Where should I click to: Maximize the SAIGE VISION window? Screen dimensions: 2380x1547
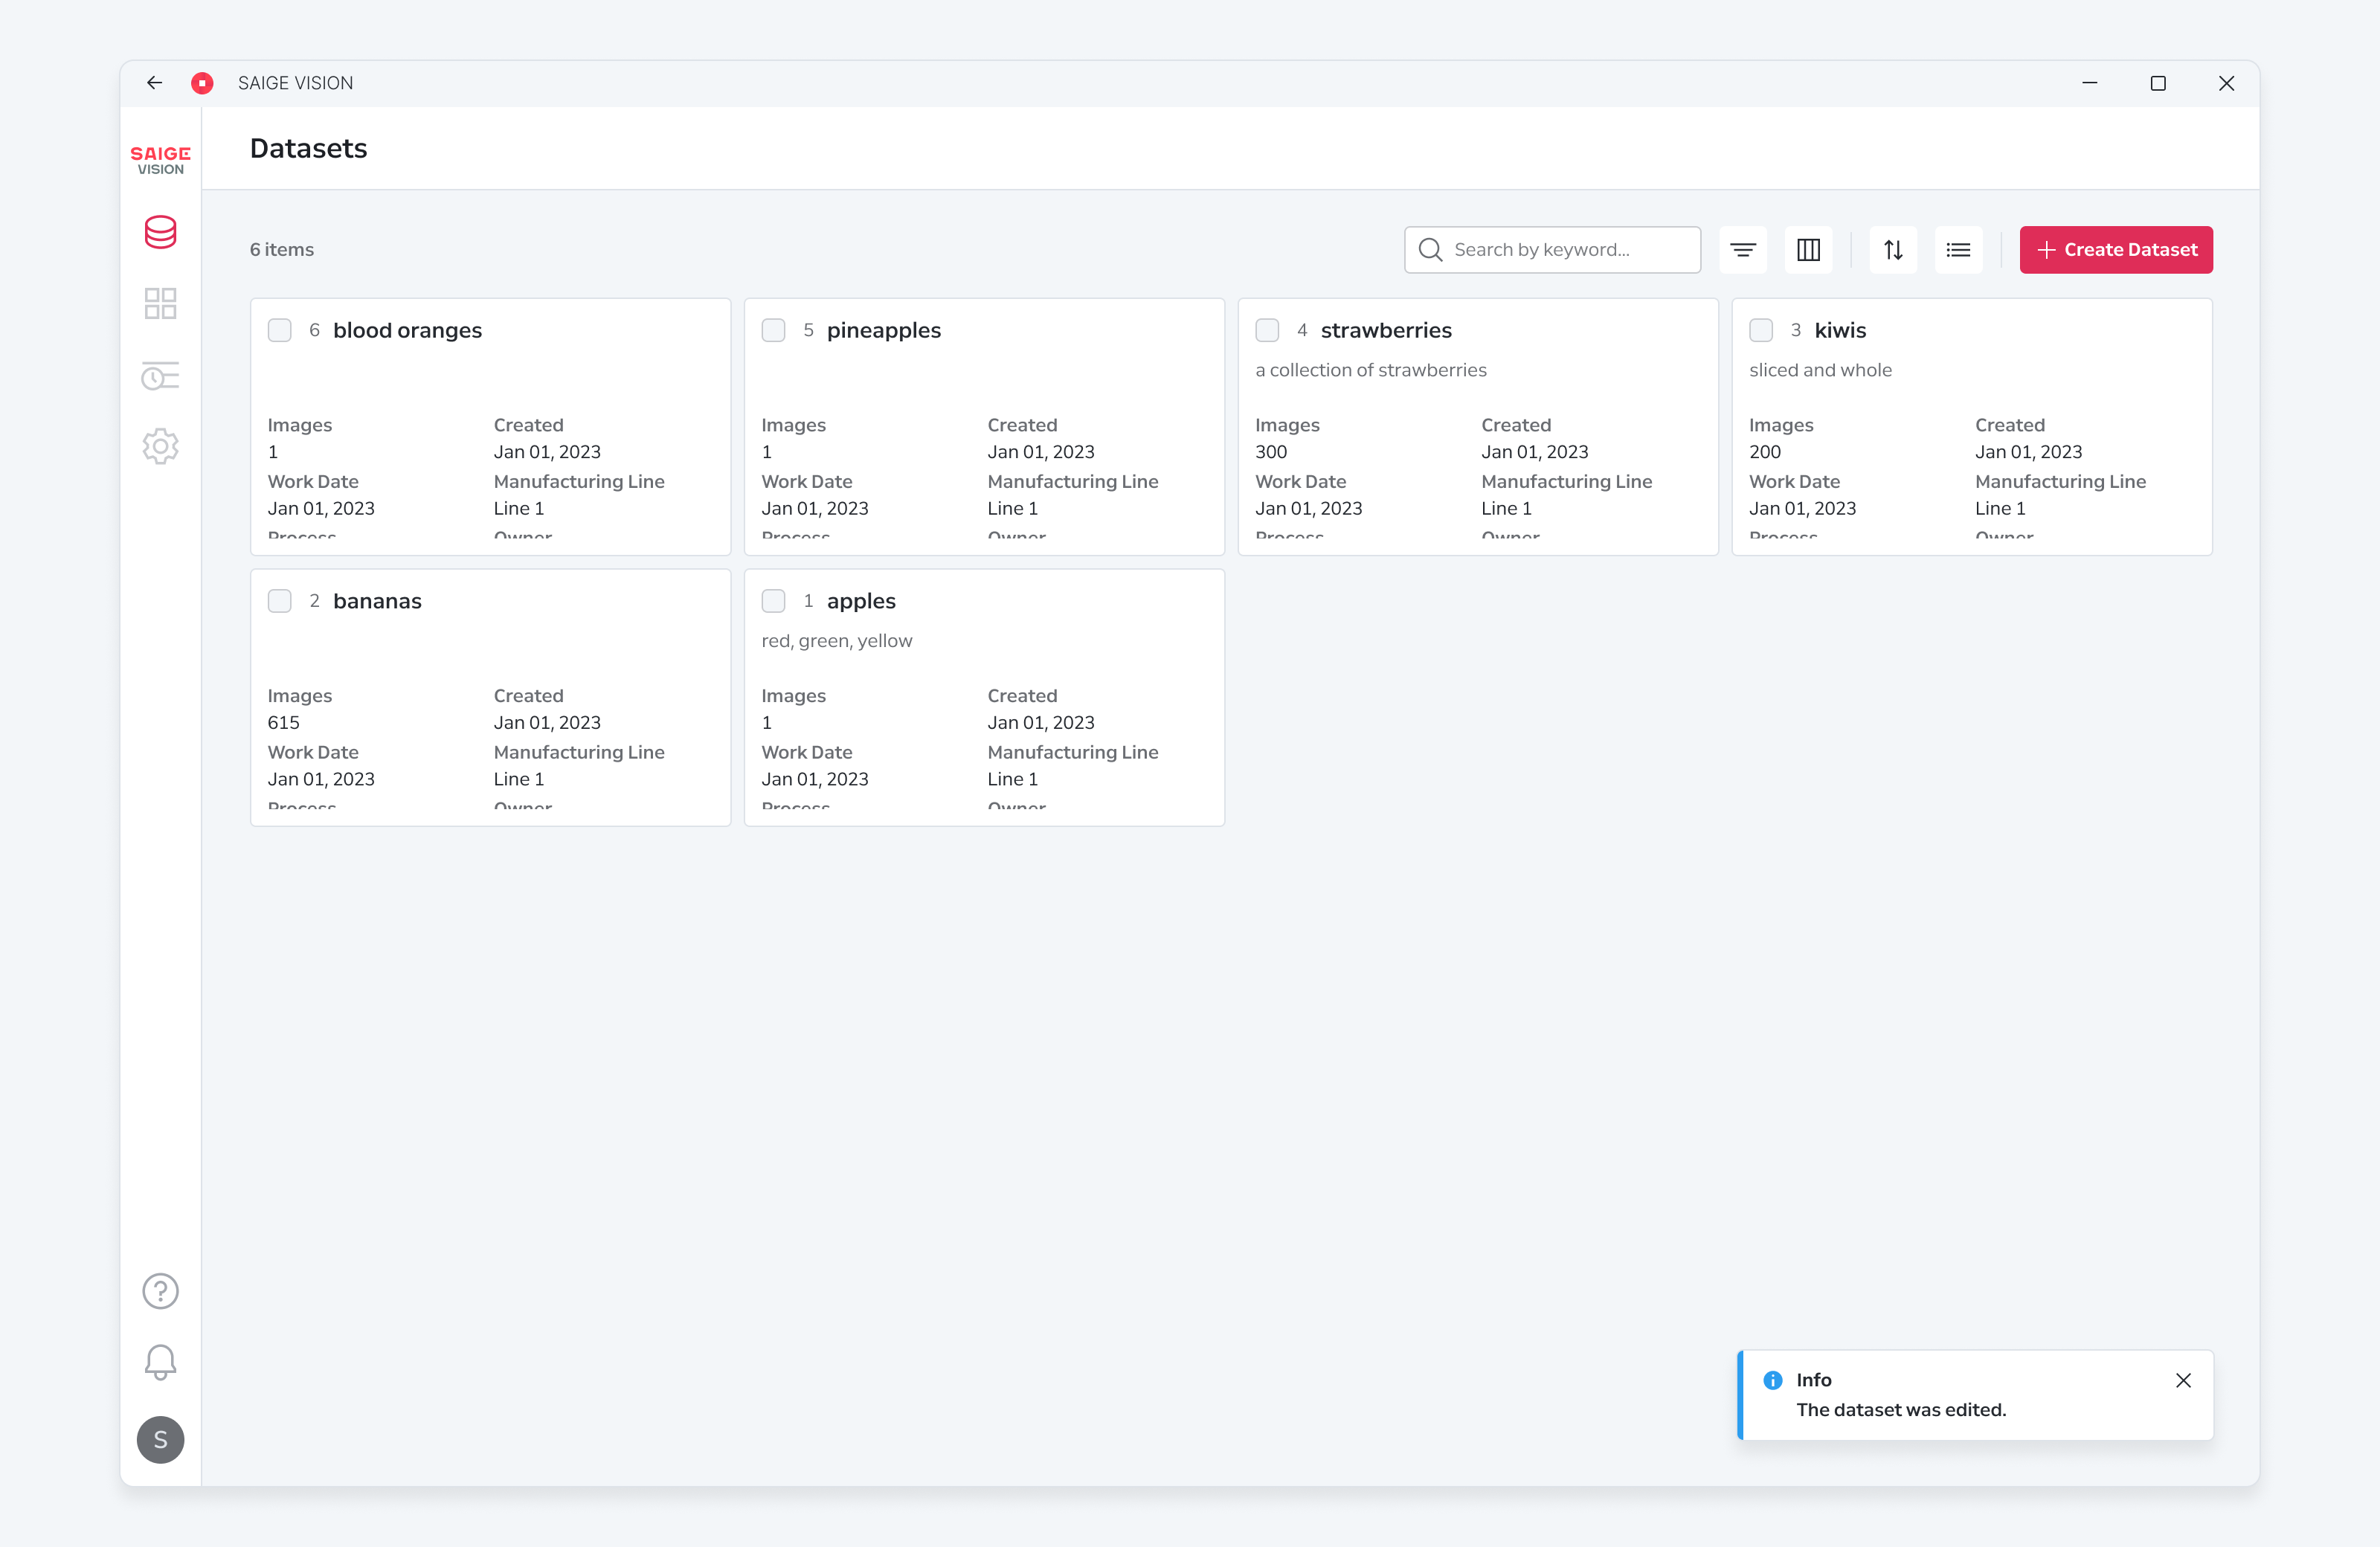tap(2157, 83)
